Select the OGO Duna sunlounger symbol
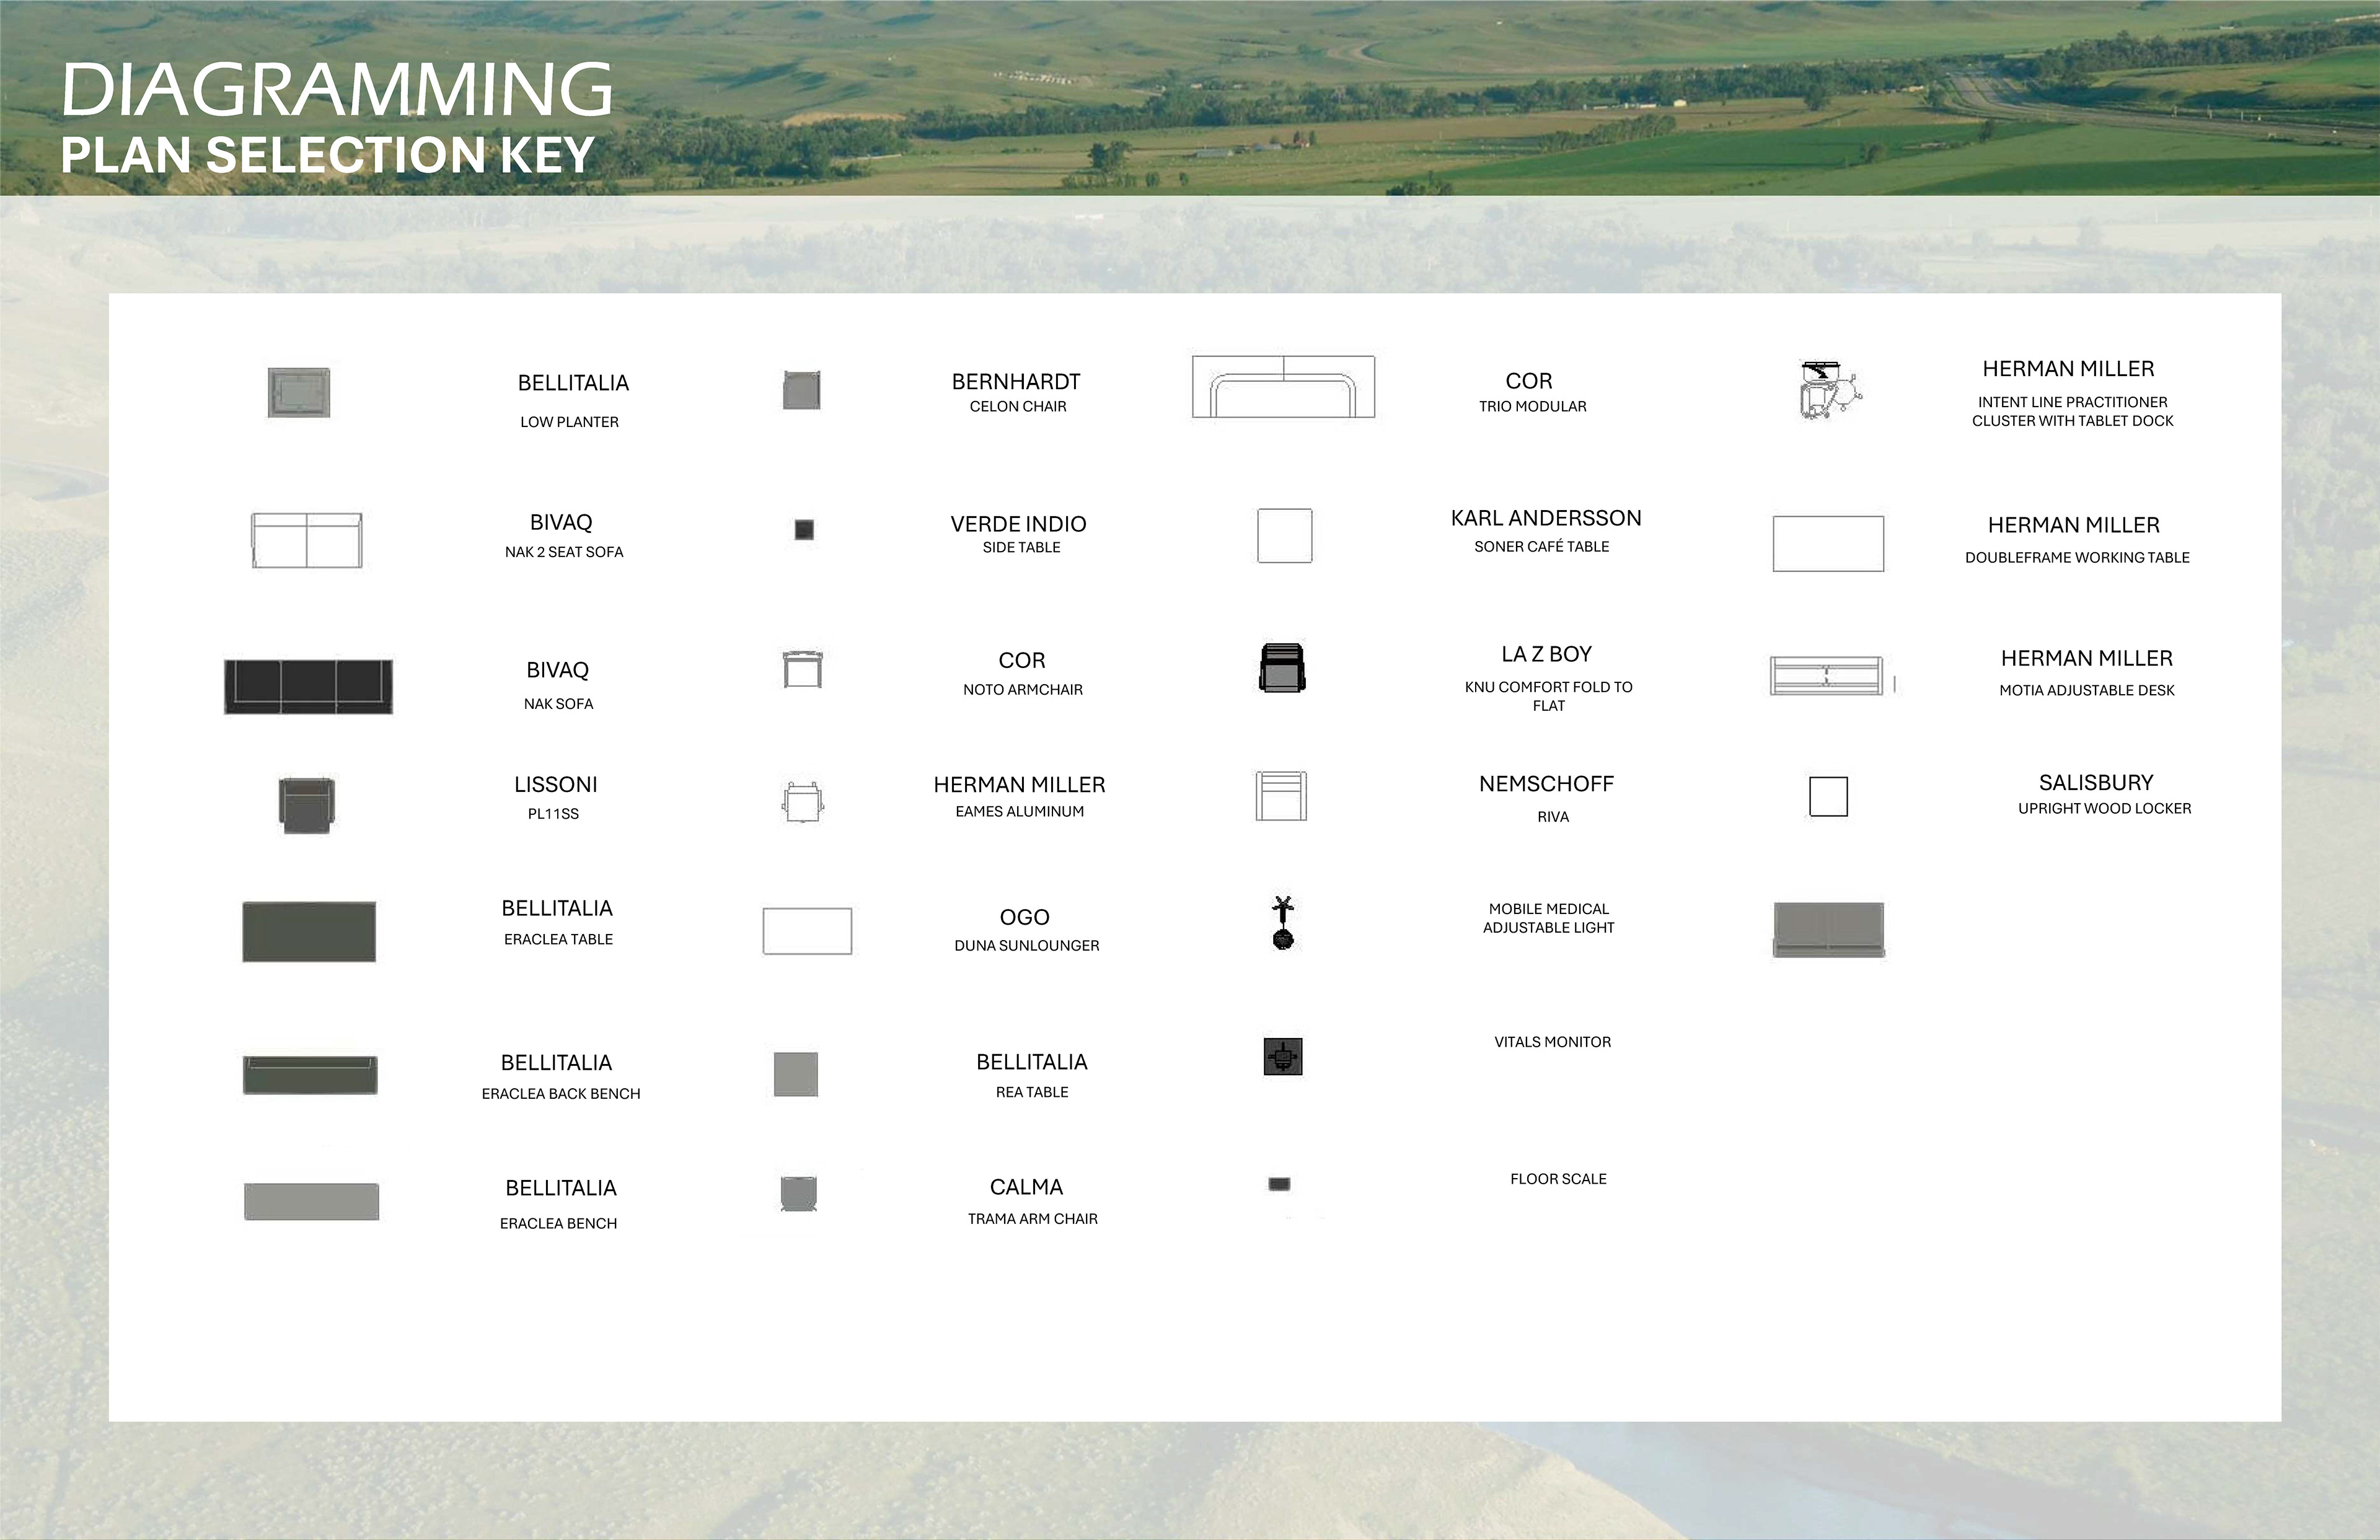This screenshot has width=2380, height=1540. click(x=807, y=931)
